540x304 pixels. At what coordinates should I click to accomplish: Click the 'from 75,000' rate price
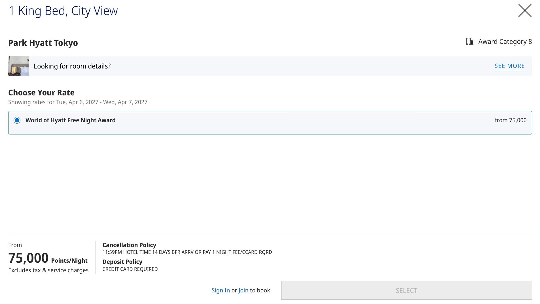(x=511, y=120)
